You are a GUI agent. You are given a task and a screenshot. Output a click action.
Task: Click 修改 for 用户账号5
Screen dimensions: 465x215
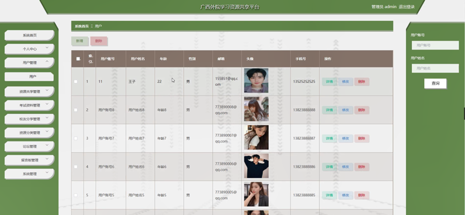[x=346, y=196]
